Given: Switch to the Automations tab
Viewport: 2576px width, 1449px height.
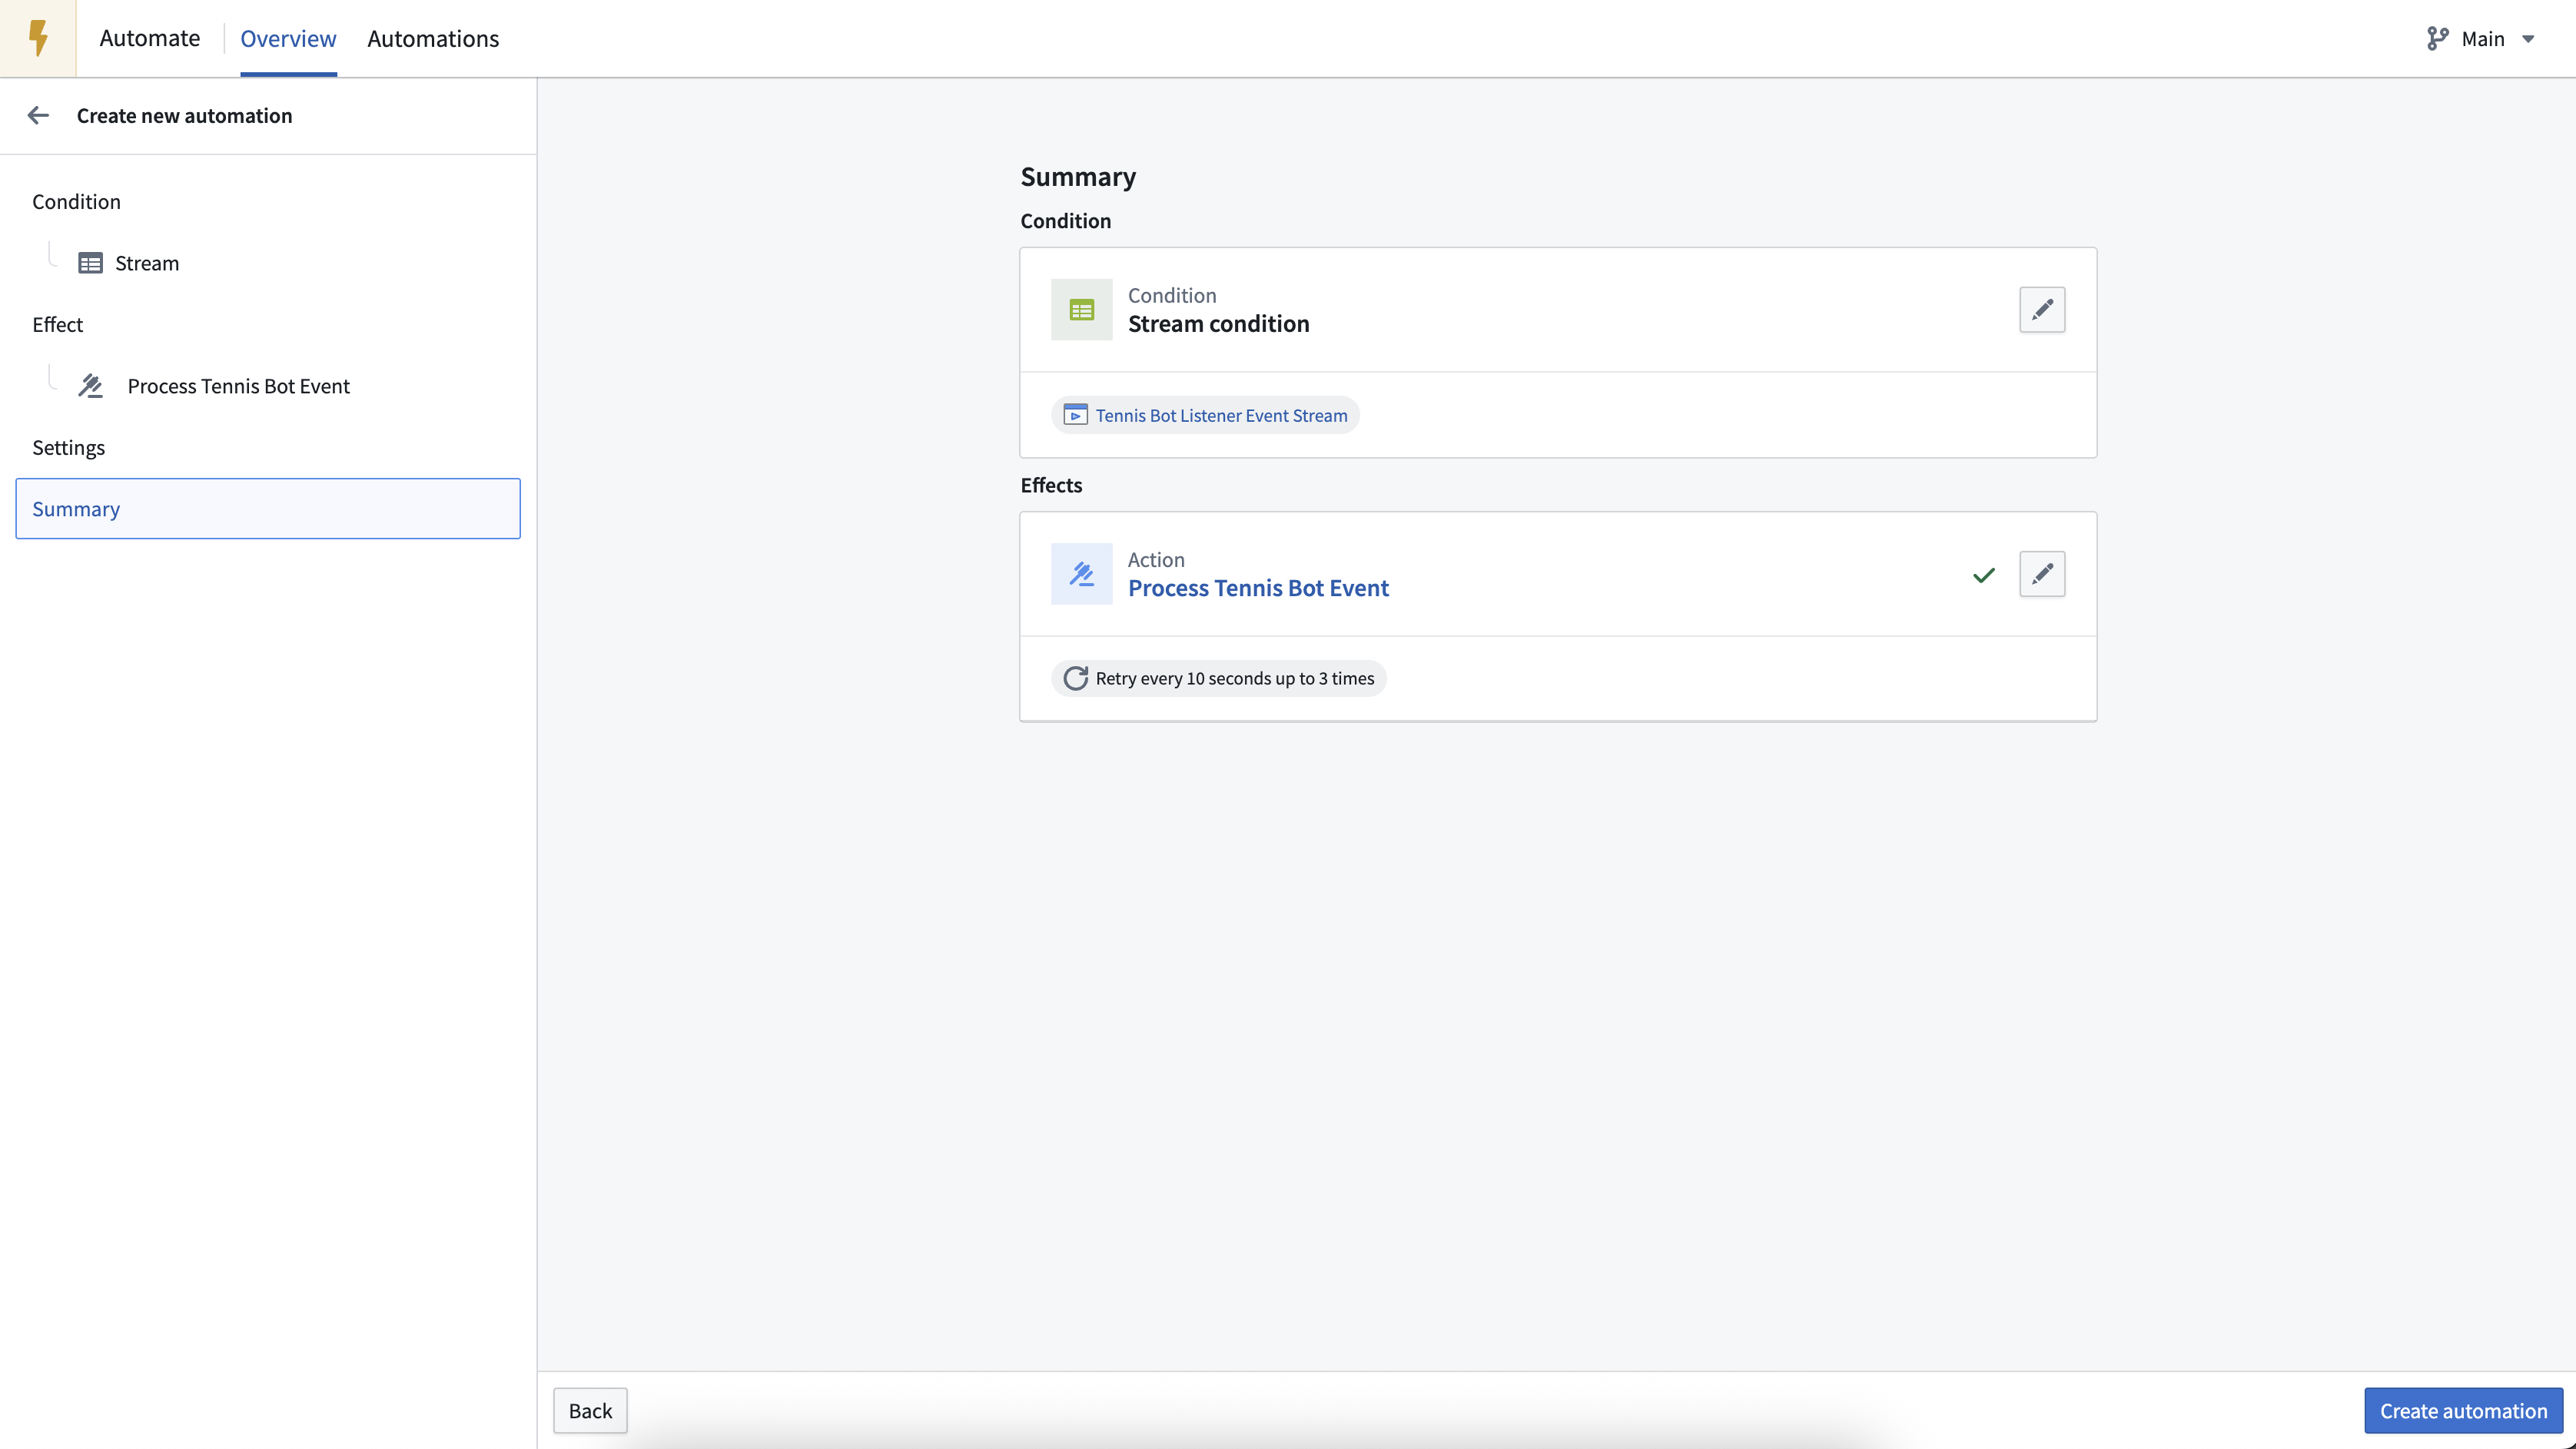Looking at the screenshot, I should (x=432, y=38).
